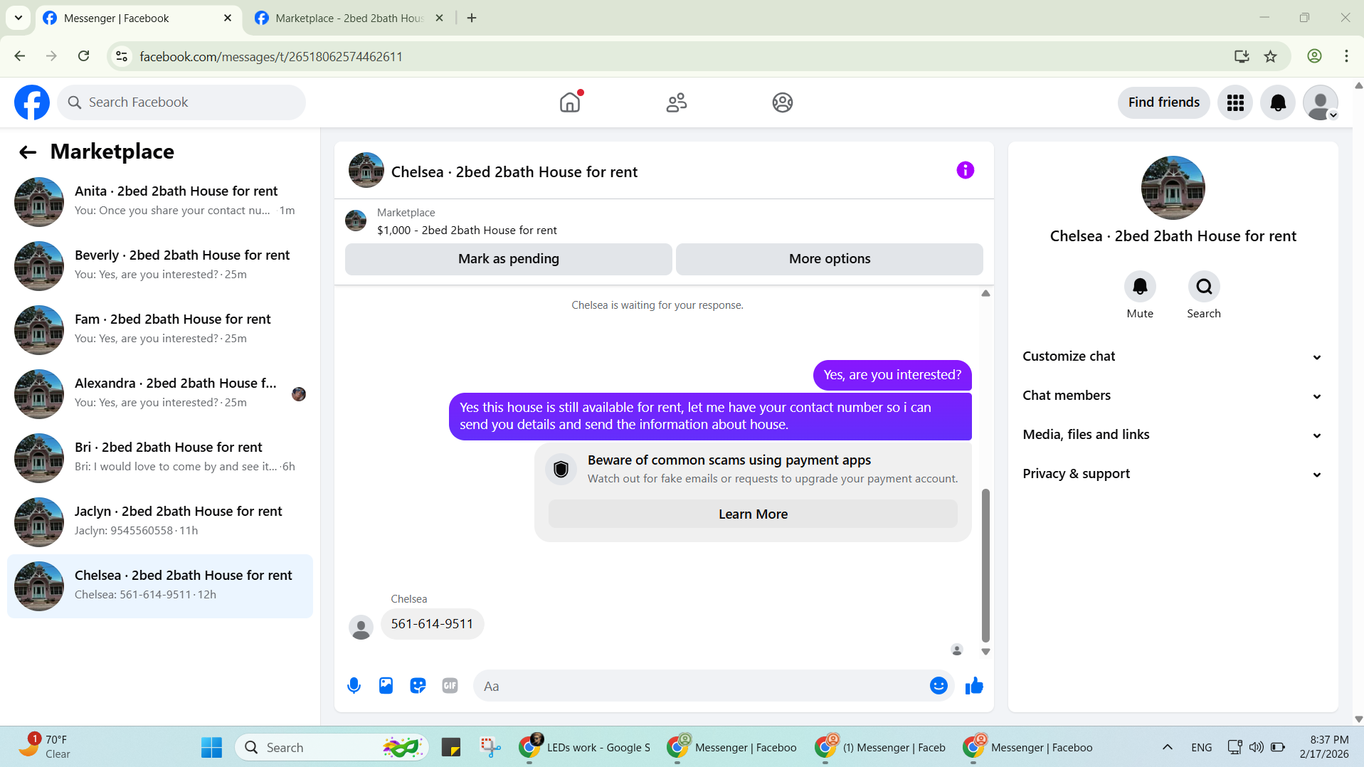
Task: Search within the Chelsea conversation
Action: pos(1204,287)
